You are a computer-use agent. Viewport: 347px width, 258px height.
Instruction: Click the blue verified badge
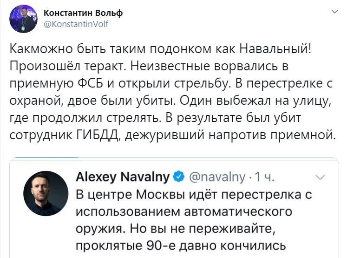coord(178,177)
